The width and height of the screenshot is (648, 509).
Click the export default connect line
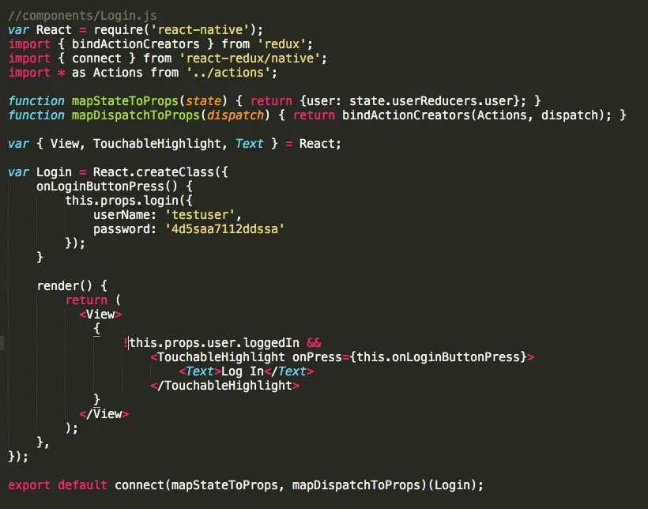[246, 485]
